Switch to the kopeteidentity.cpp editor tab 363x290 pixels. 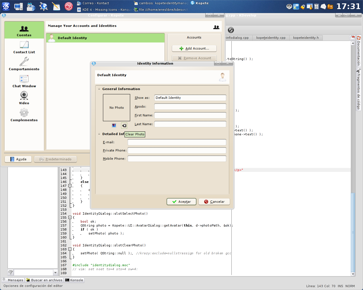click(271, 38)
